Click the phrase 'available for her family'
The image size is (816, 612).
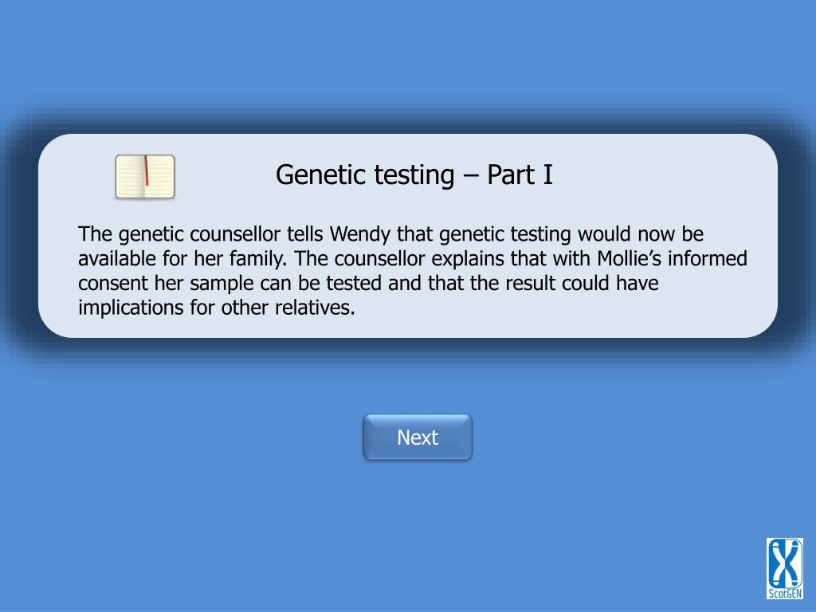(x=182, y=259)
